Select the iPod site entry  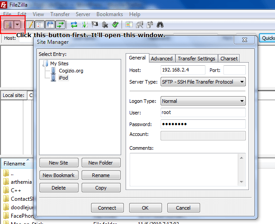(63, 78)
